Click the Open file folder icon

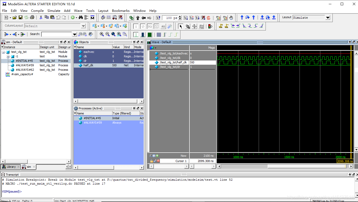[x=14, y=18]
